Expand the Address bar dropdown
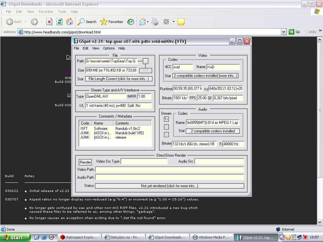The height and width of the screenshot is (242, 323). pyautogui.click(x=284, y=32)
